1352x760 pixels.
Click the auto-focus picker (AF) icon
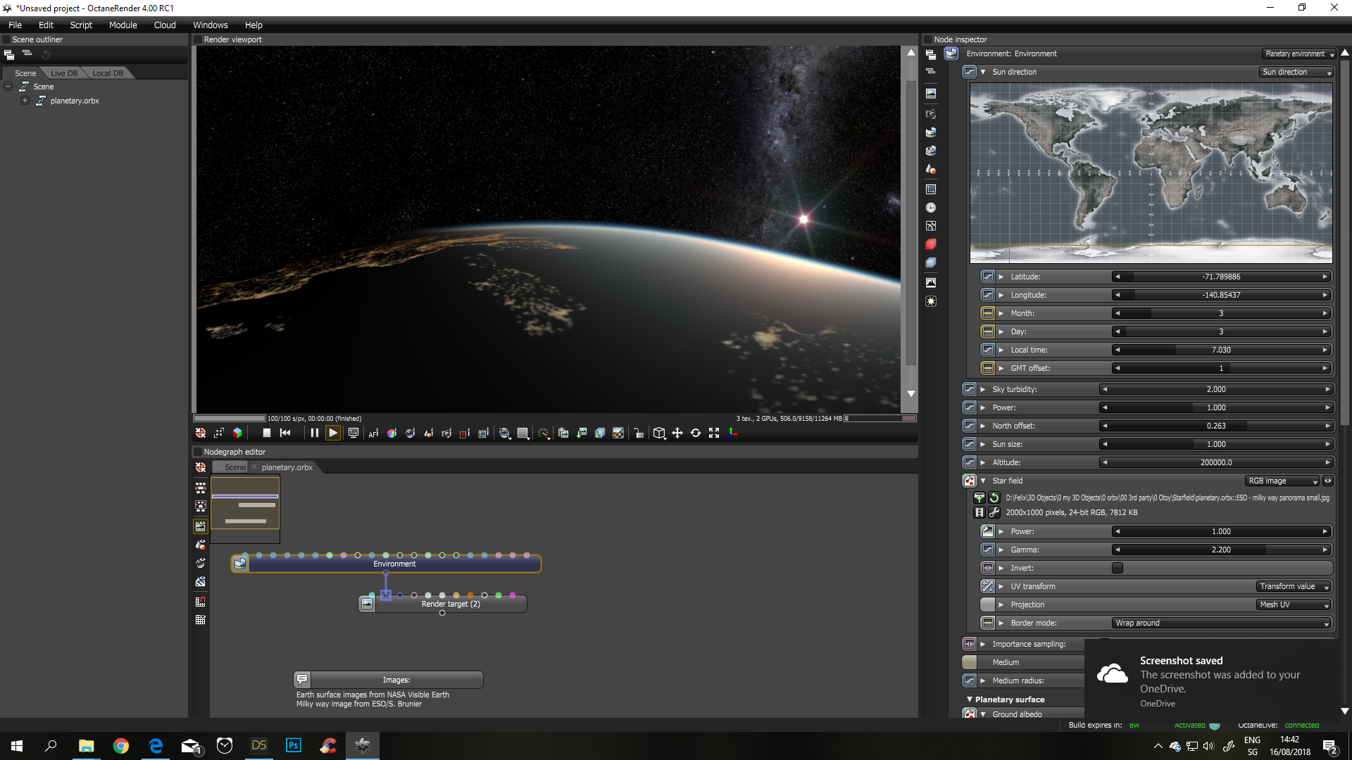(x=373, y=433)
